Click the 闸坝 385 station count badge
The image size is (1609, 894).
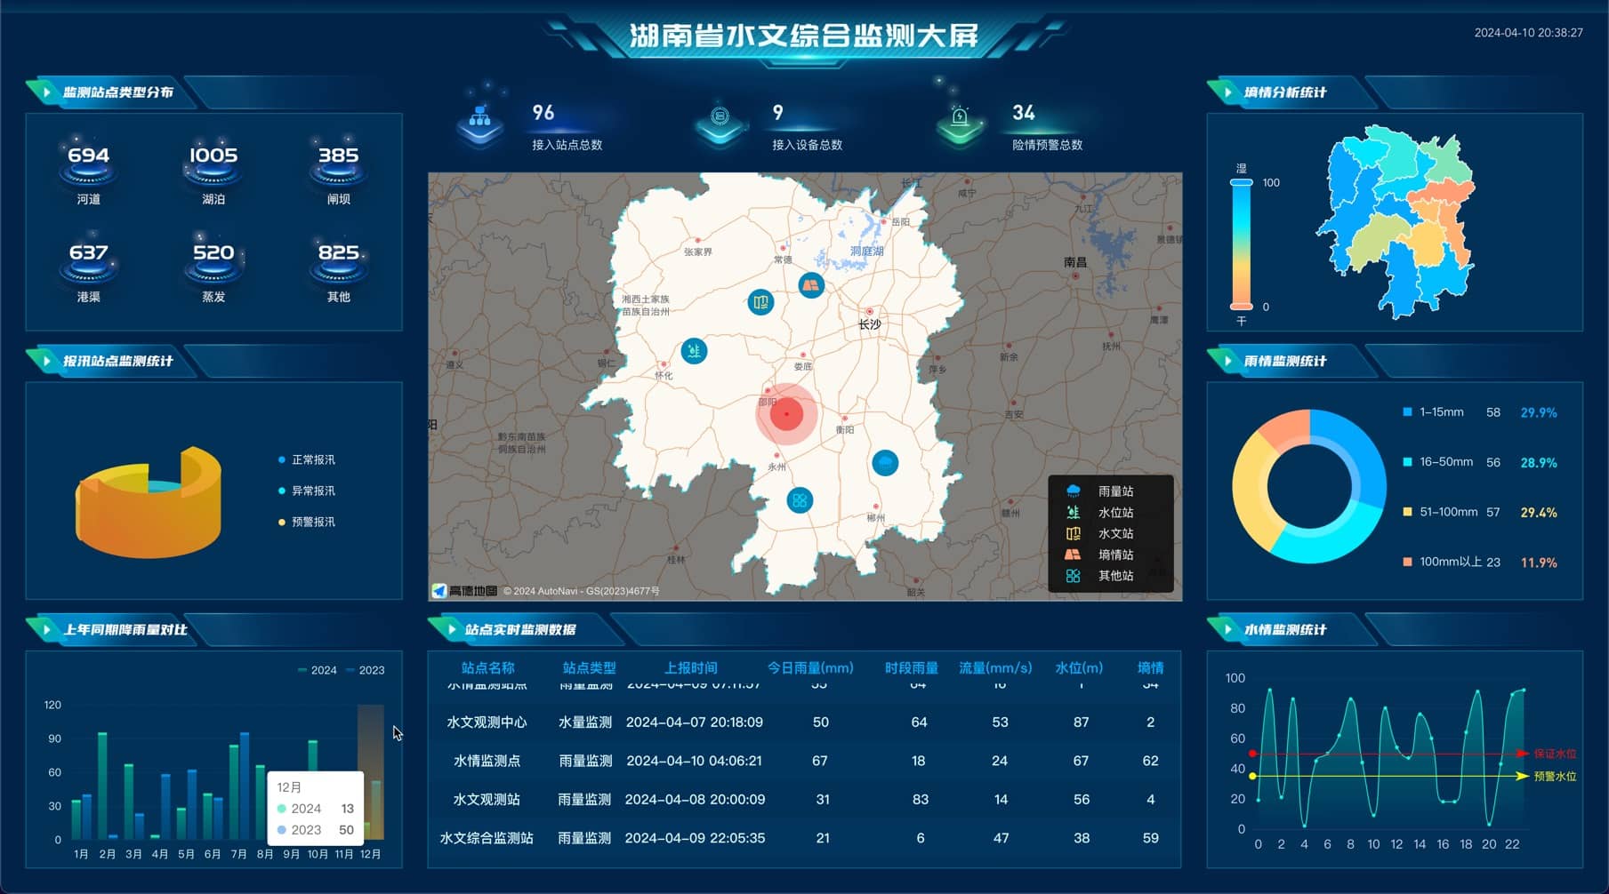coord(339,172)
